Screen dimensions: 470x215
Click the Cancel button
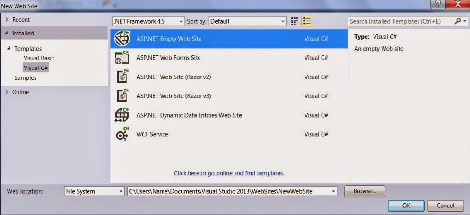tap(445, 206)
